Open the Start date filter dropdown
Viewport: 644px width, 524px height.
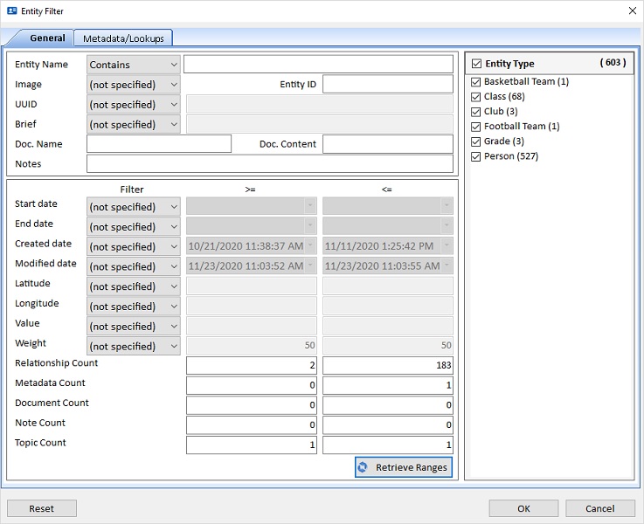click(x=134, y=207)
